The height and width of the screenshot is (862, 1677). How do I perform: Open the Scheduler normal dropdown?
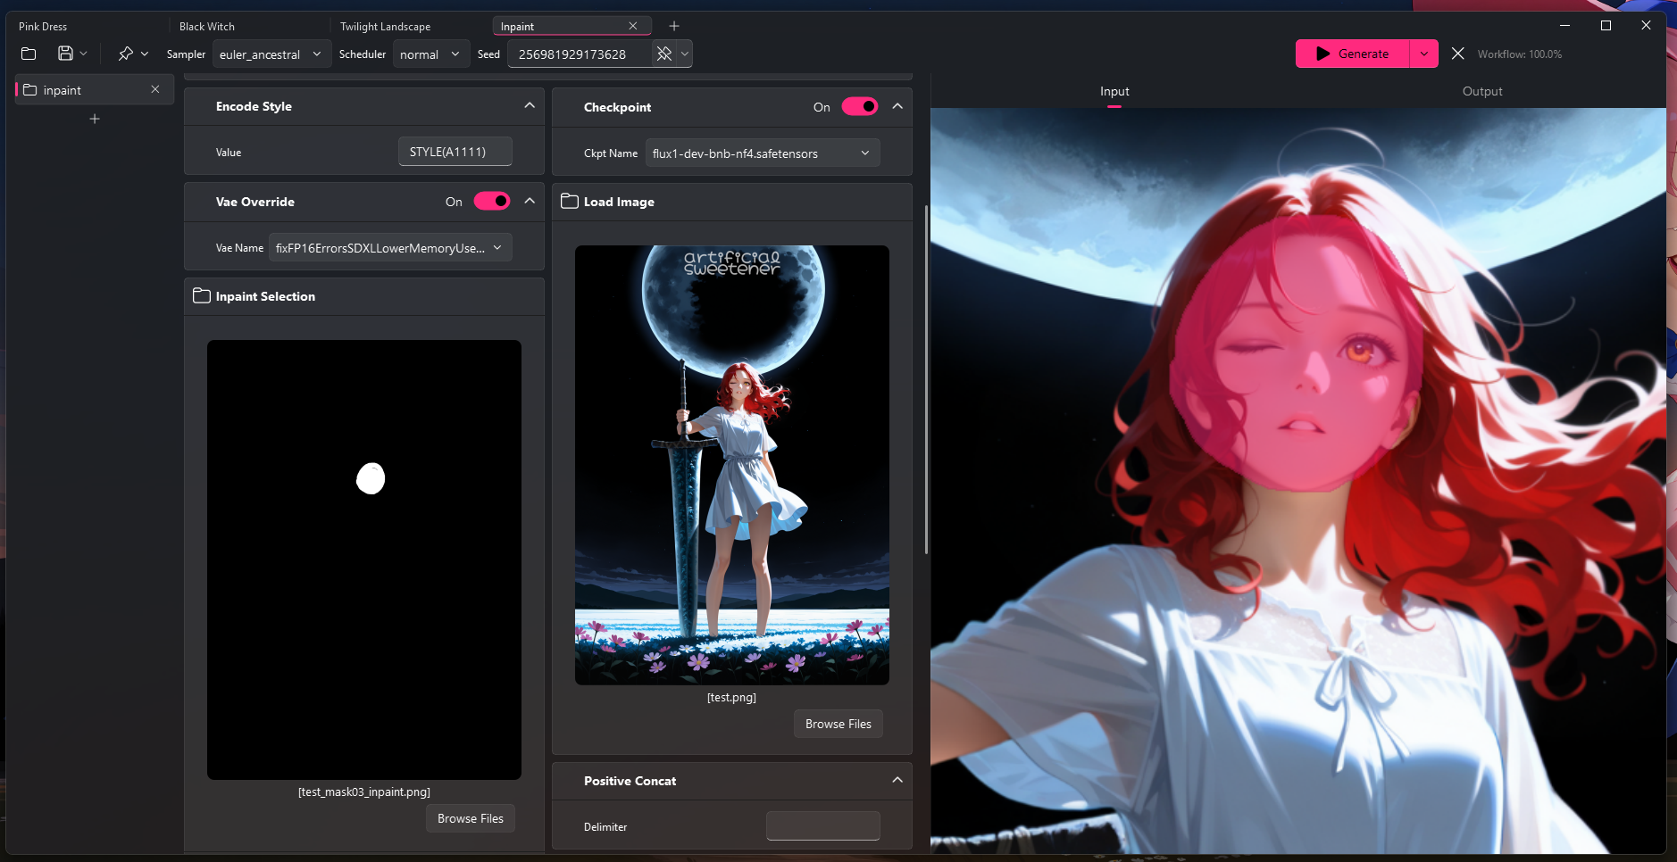click(x=431, y=54)
